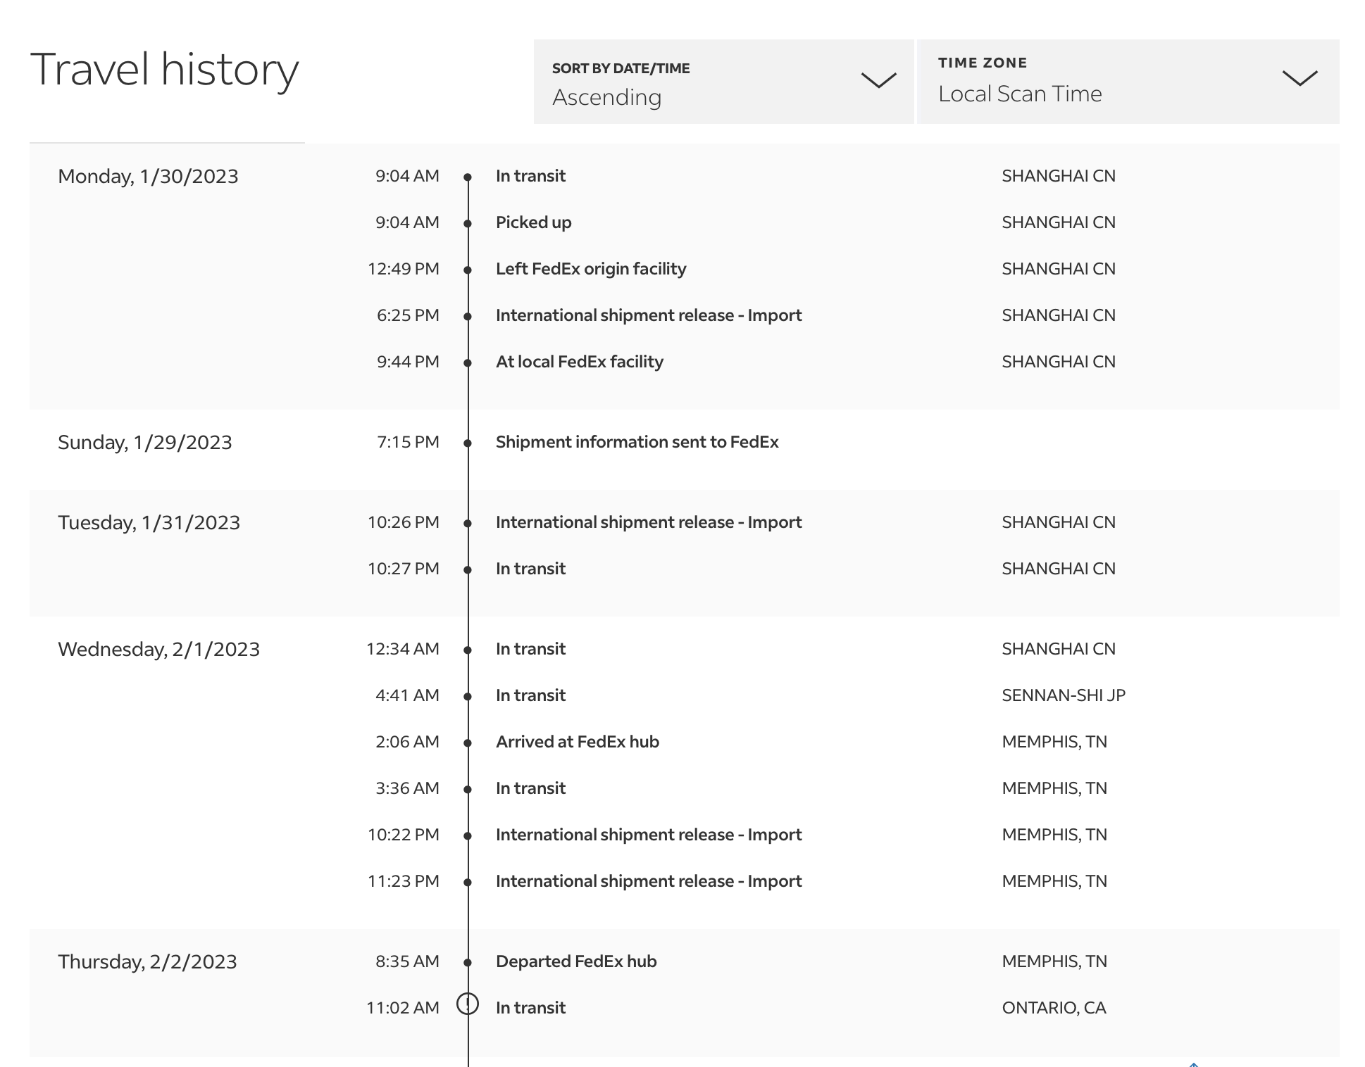The width and height of the screenshot is (1365, 1067).
Task: Click the alert icon beside the 11:02 AM In transit entry
Action: tap(468, 1003)
